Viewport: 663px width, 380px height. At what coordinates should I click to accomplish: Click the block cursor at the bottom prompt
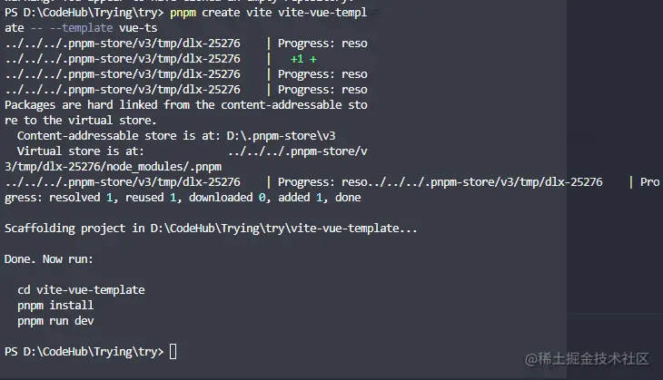(x=173, y=351)
